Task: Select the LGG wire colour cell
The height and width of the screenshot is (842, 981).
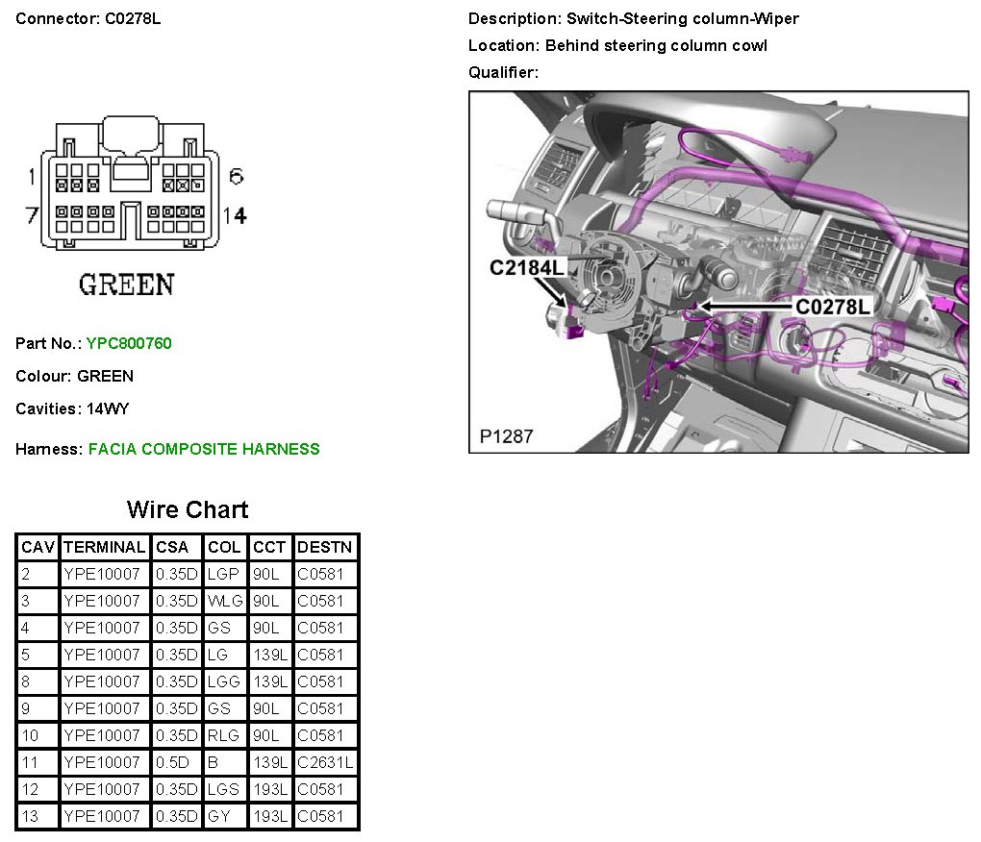Action: 224,681
